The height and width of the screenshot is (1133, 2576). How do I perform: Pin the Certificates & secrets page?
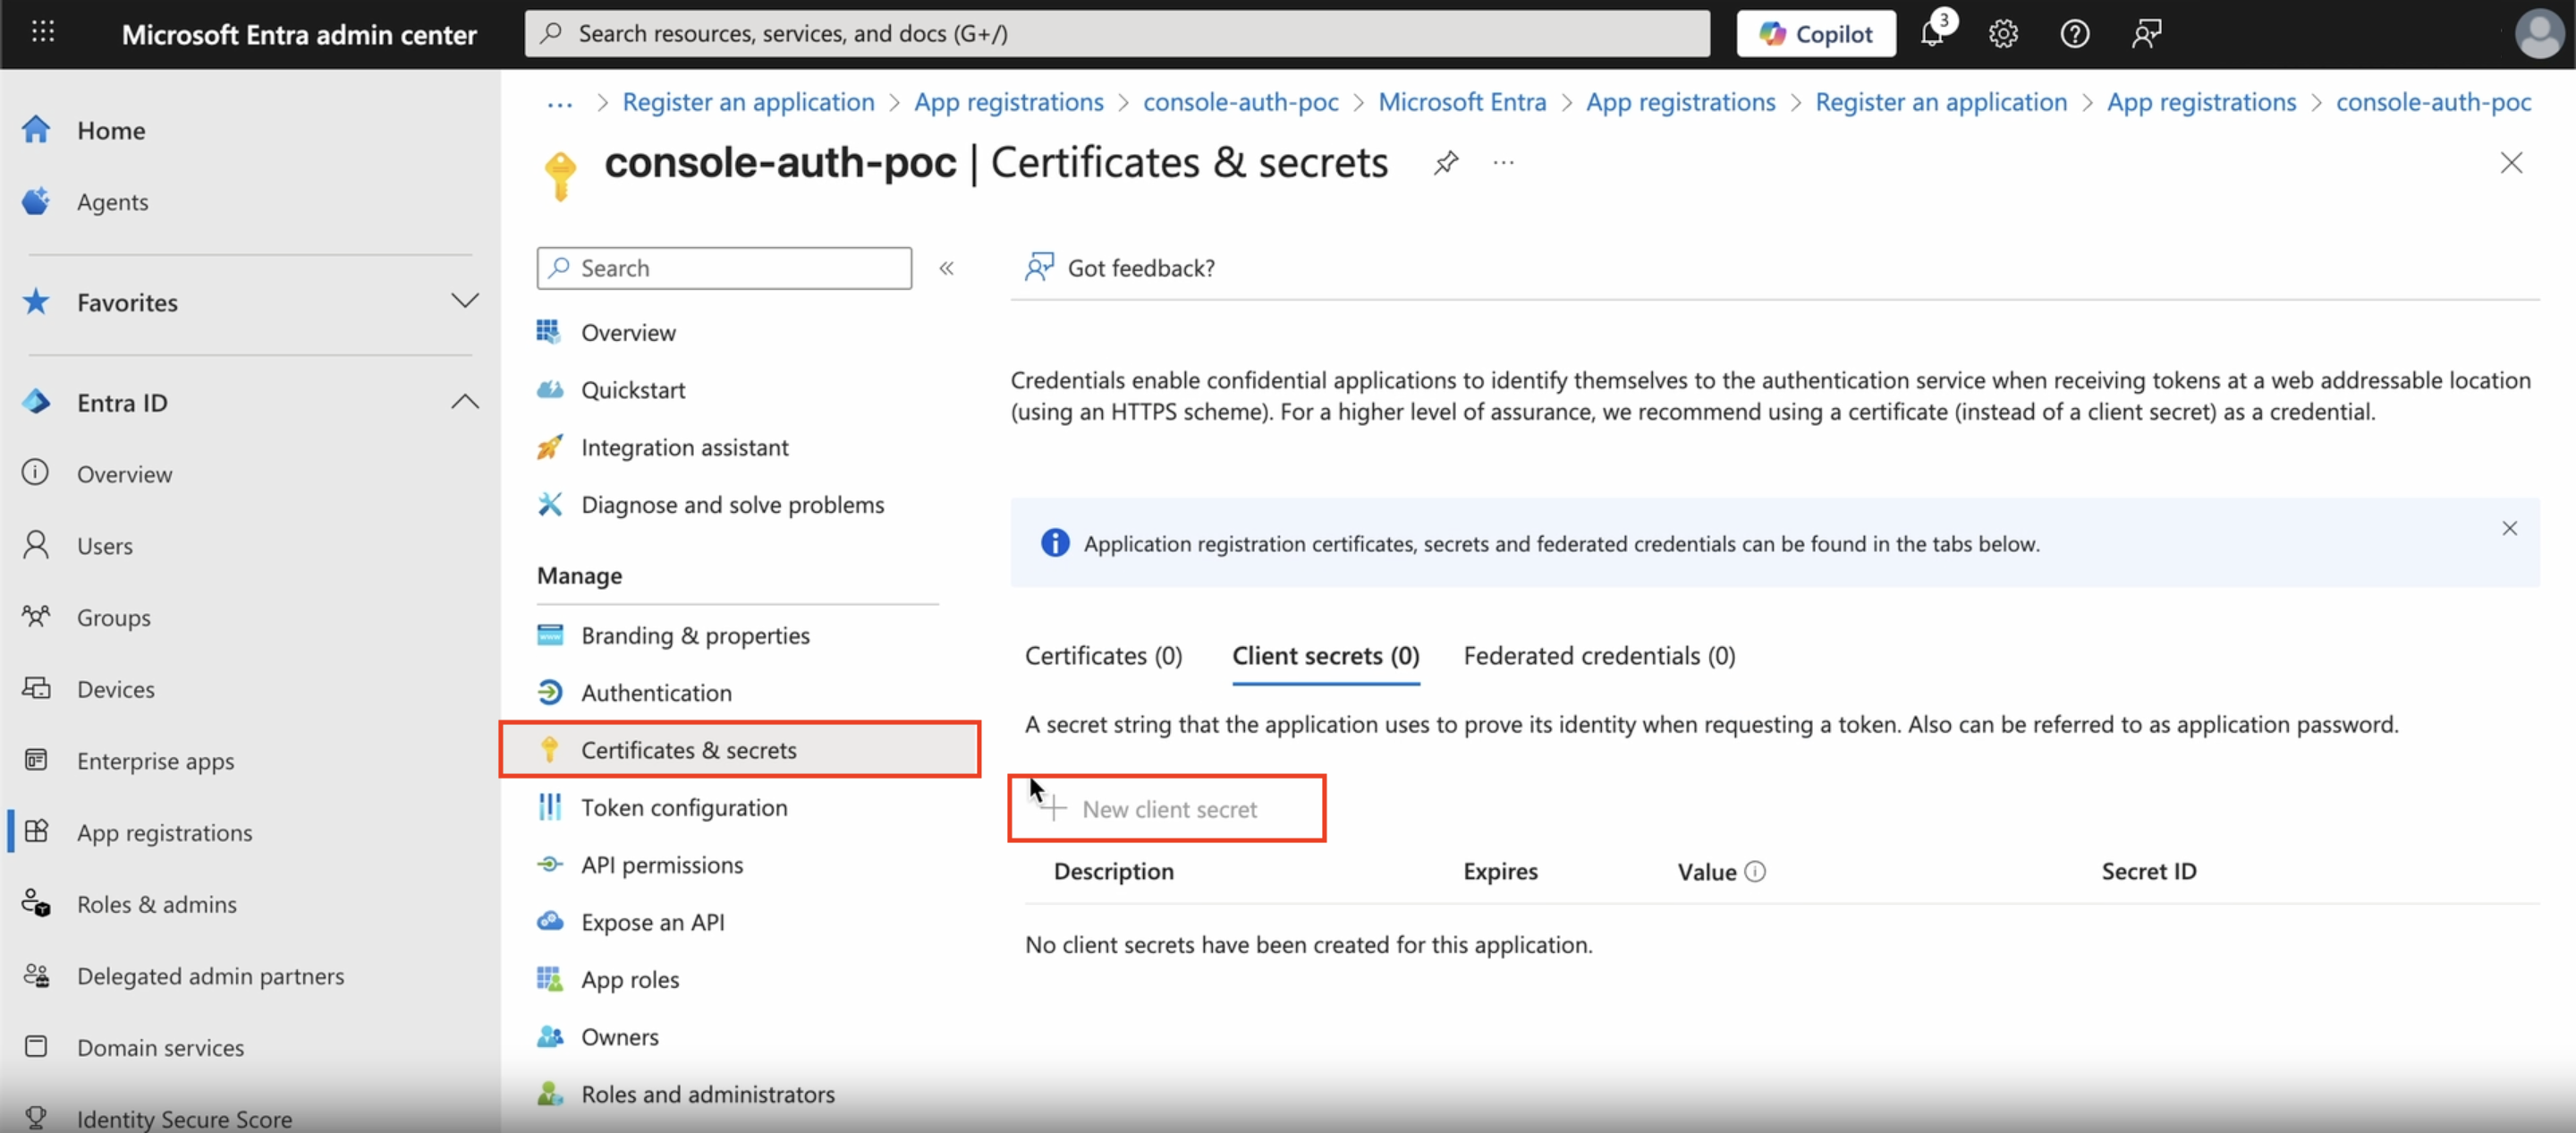click(1446, 162)
